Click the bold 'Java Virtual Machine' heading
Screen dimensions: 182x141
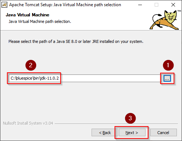point(27,15)
